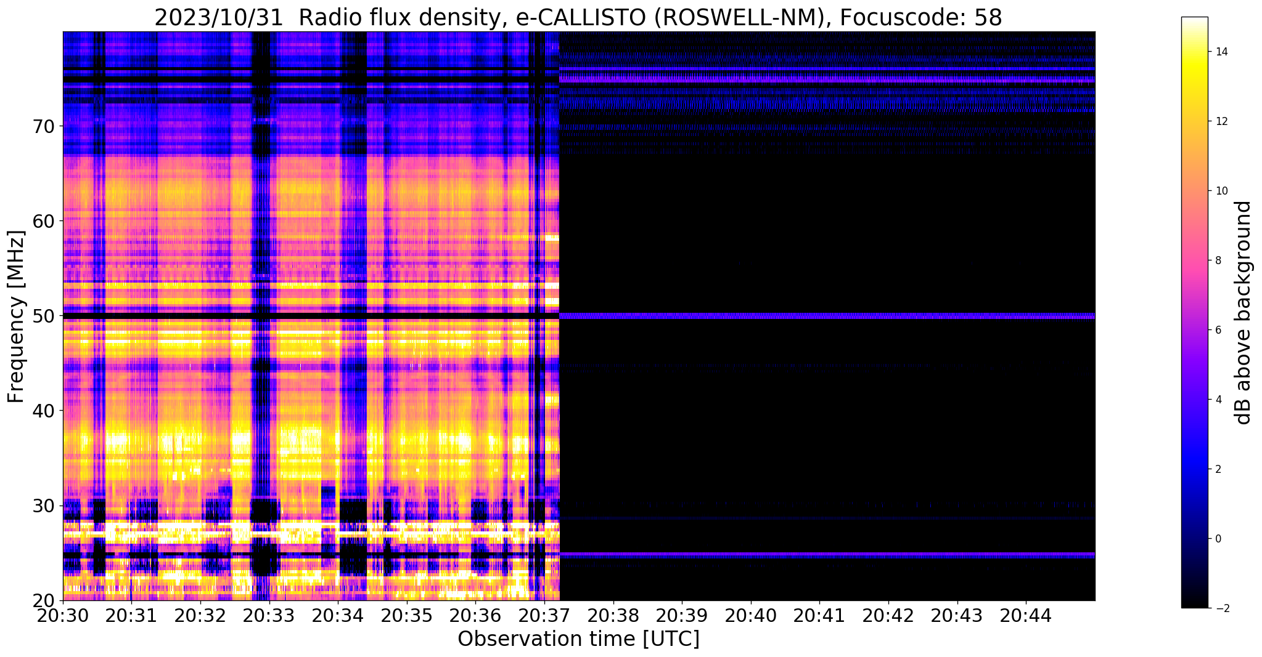Image resolution: width=1262 pixels, height=657 pixels.
Task: Click the 20:37 time tick label
Action: tap(544, 615)
